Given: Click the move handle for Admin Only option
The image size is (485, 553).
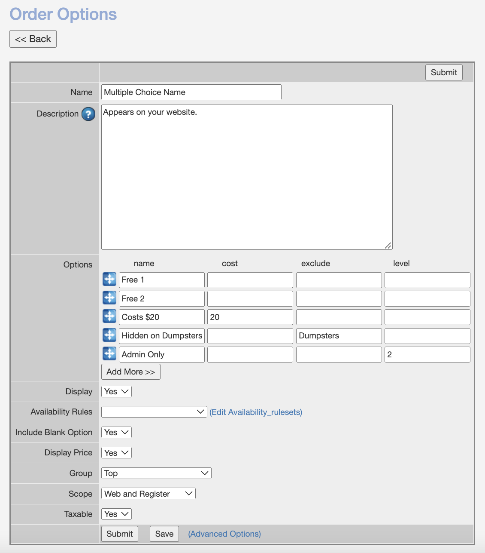Looking at the screenshot, I should 109,353.
